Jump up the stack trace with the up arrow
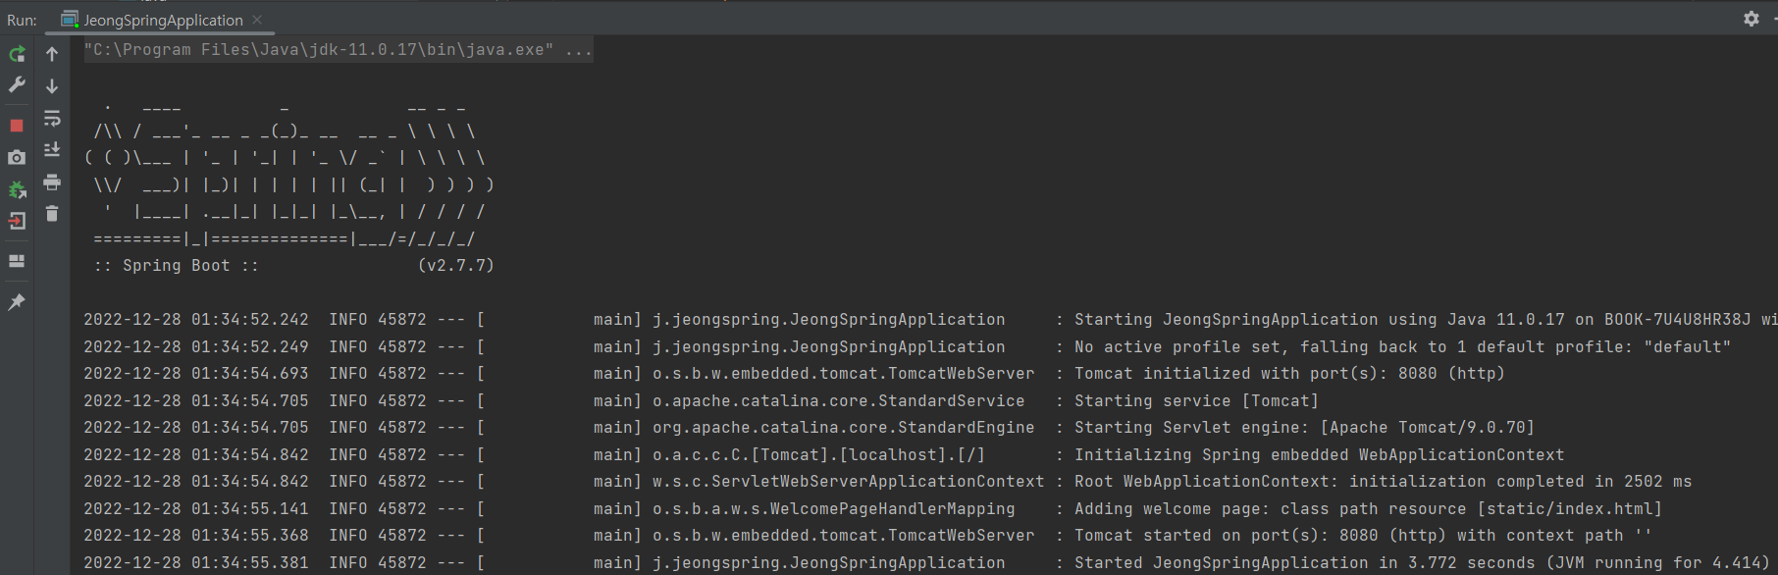 [52, 54]
